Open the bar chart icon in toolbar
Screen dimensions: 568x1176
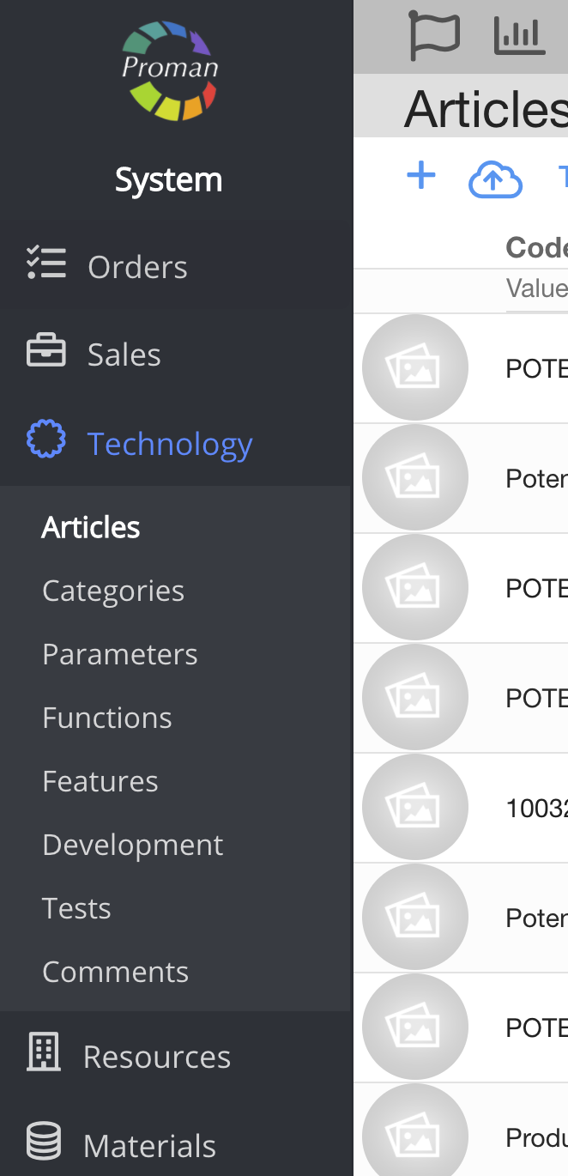click(520, 36)
